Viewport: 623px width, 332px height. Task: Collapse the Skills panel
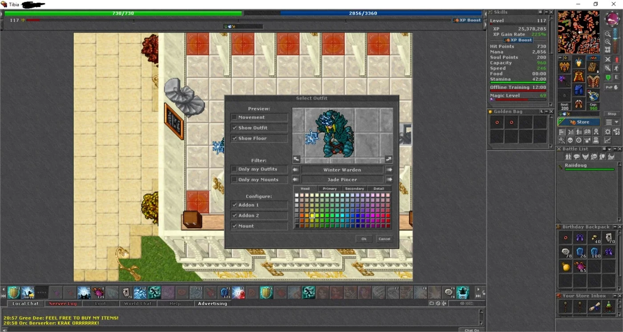(546, 12)
